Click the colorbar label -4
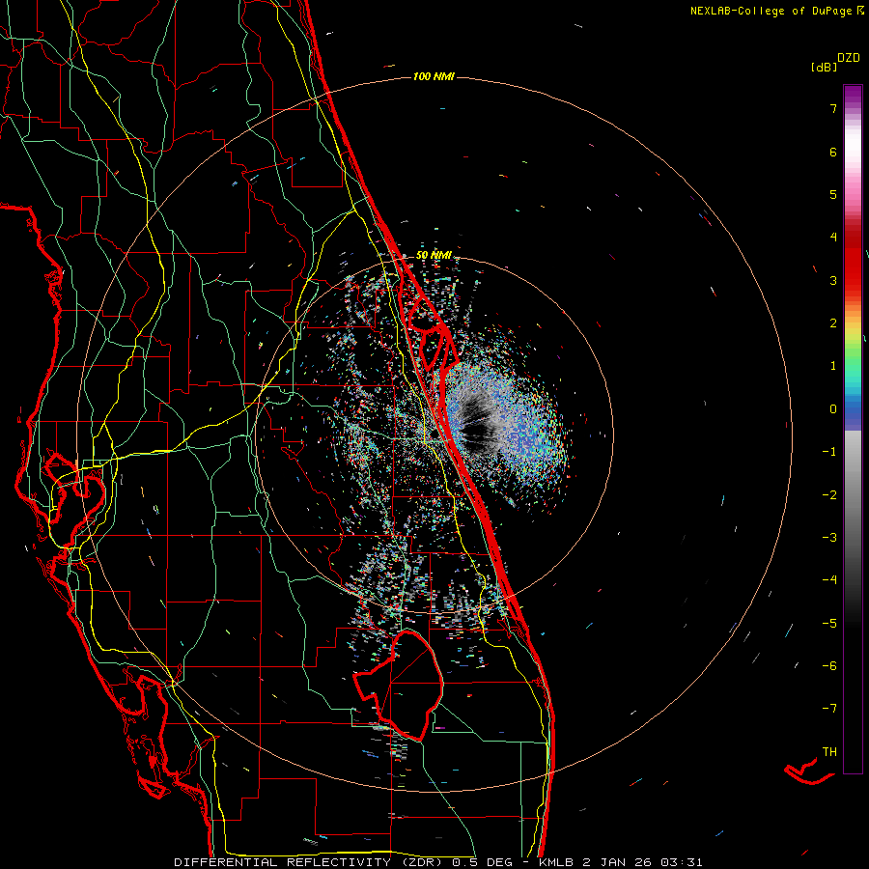The image size is (869, 869). coord(829,580)
